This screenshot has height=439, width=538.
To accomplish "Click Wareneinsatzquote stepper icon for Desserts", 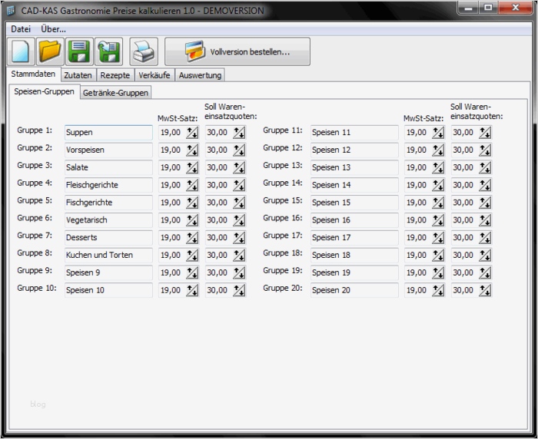I will pos(239,237).
